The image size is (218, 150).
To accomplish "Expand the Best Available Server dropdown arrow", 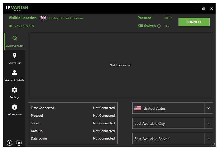I will [x=209, y=138].
